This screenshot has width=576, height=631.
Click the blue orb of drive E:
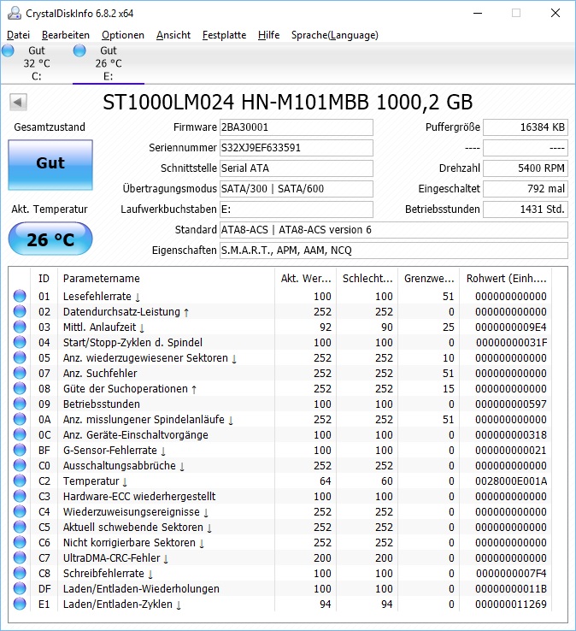point(79,50)
